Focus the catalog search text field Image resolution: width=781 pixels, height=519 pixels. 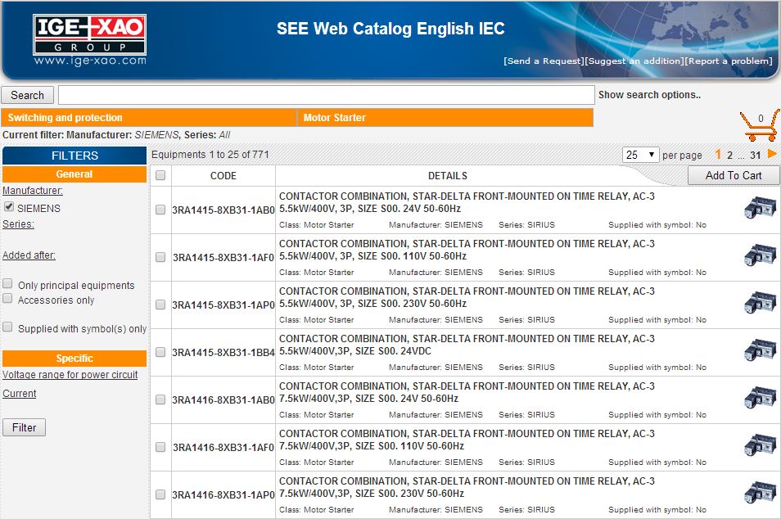click(x=327, y=95)
